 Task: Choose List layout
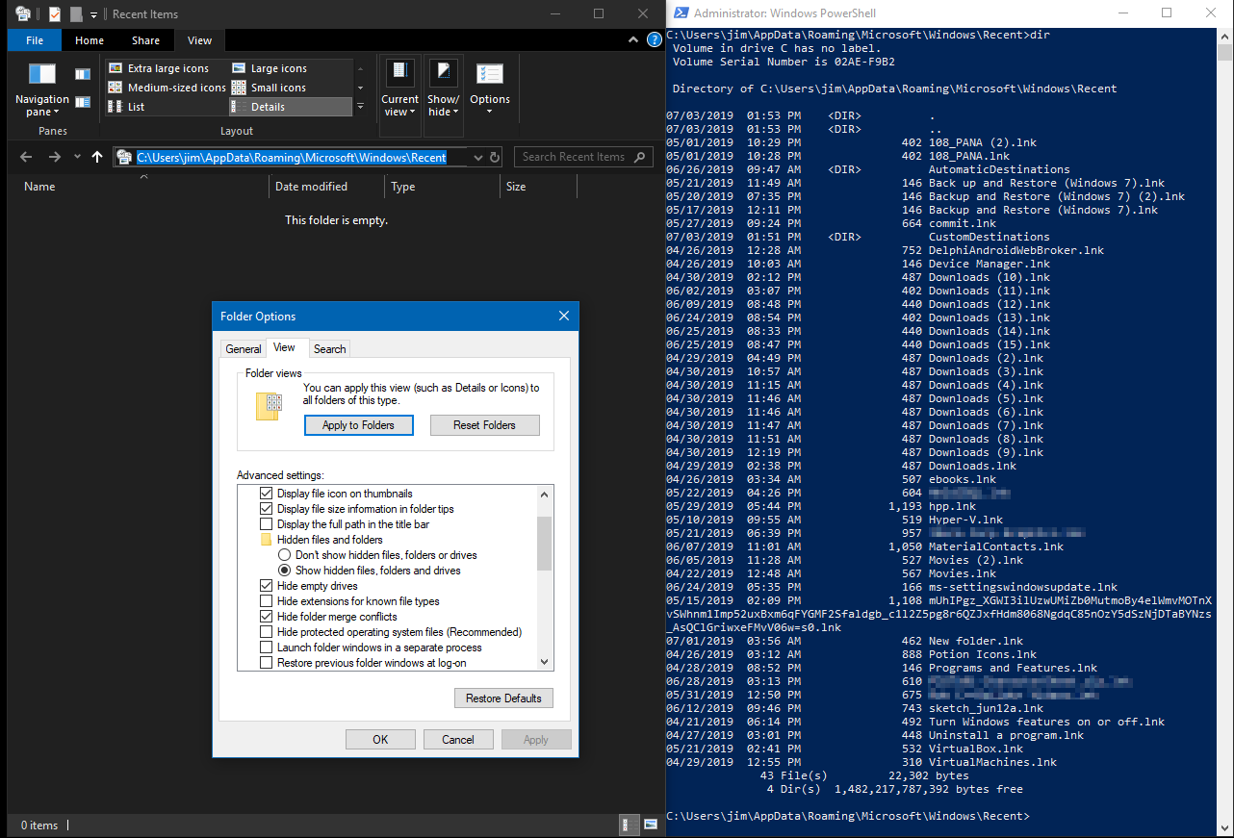click(126, 107)
